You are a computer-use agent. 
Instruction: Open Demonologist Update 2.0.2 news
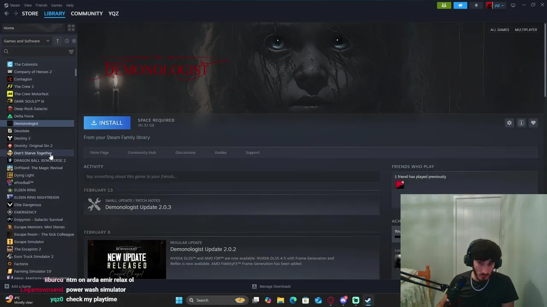coord(203,249)
